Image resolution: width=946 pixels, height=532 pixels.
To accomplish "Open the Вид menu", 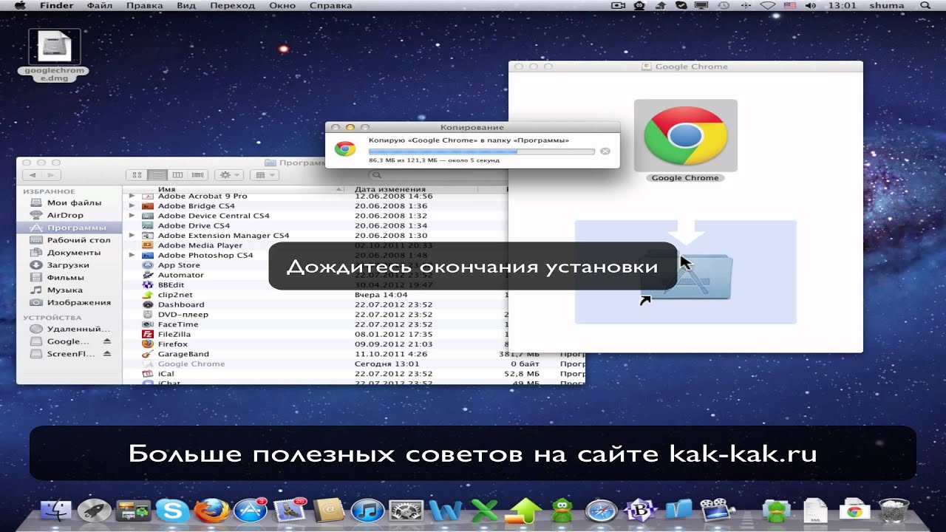I will point(186,6).
